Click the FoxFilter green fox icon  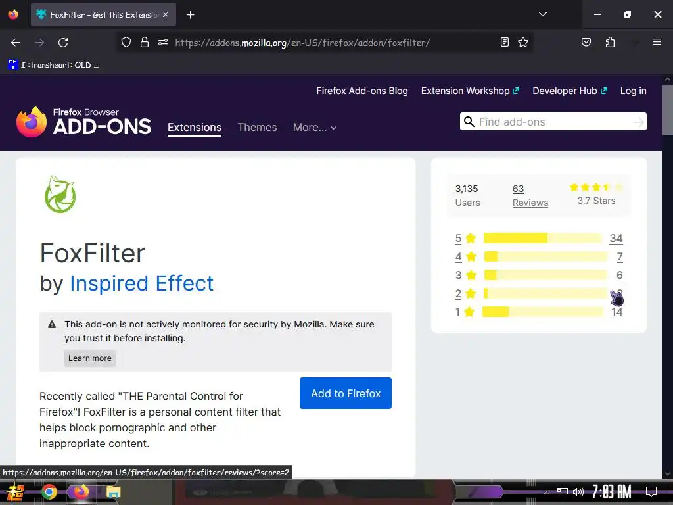tap(60, 194)
